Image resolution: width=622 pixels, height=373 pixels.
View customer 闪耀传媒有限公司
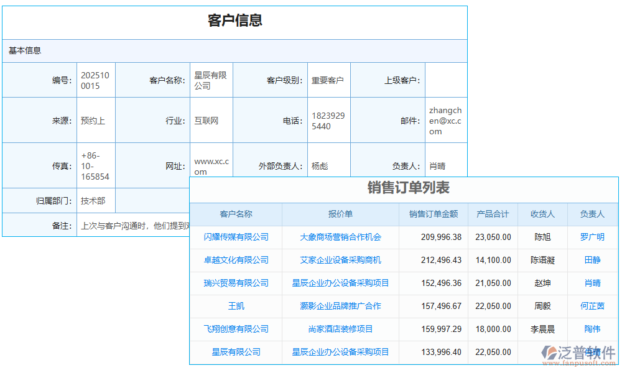point(236,237)
